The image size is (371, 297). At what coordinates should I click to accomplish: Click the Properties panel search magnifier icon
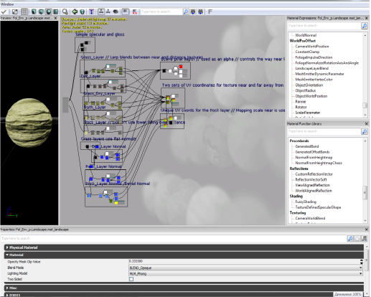(350, 238)
